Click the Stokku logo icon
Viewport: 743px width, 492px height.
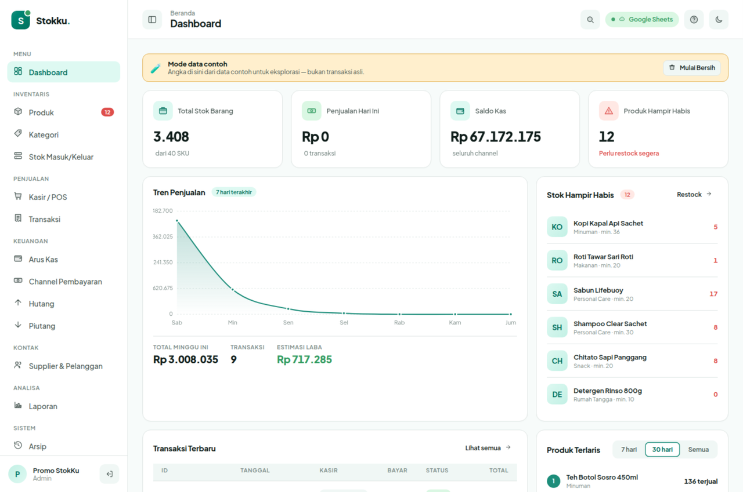click(21, 20)
